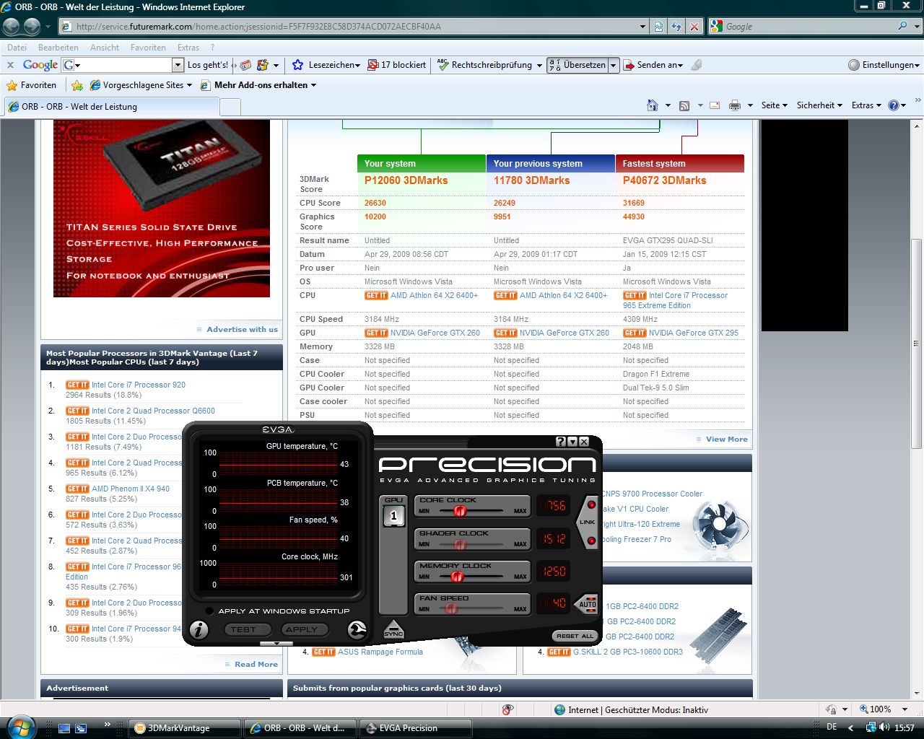The height and width of the screenshot is (739, 924).
Task: Click the compatibility view icon in address bar
Action: (658, 27)
